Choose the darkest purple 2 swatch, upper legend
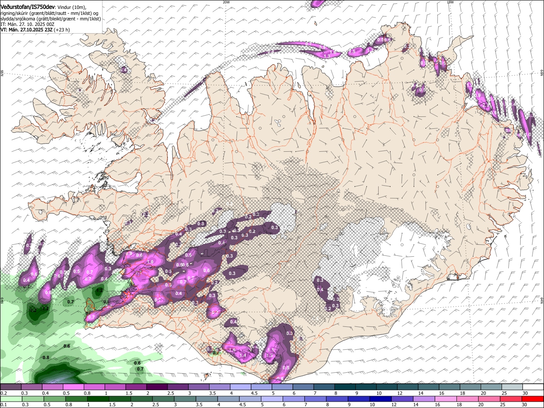 pyautogui.click(x=156, y=387)
